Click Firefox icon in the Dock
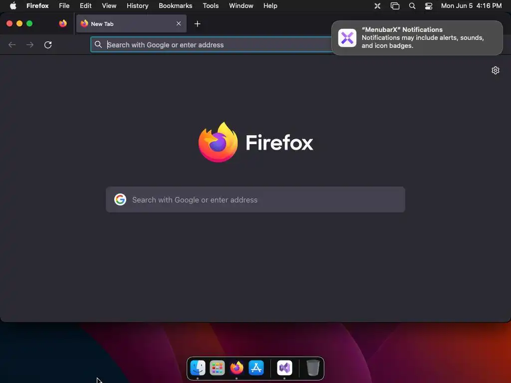The height and width of the screenshot is (383, 511). (237, 368)
